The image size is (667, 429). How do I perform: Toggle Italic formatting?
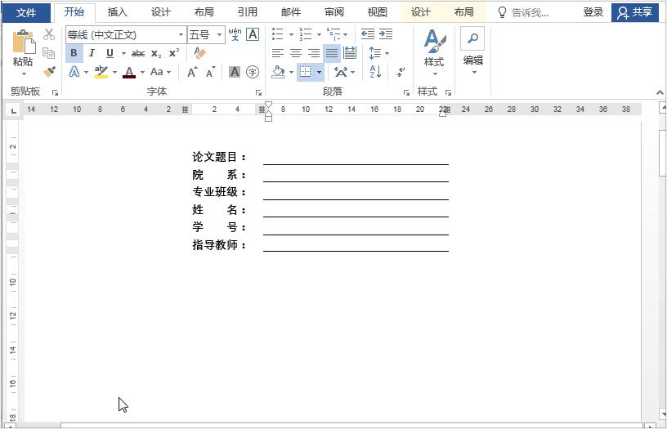[x=92, y=53]
